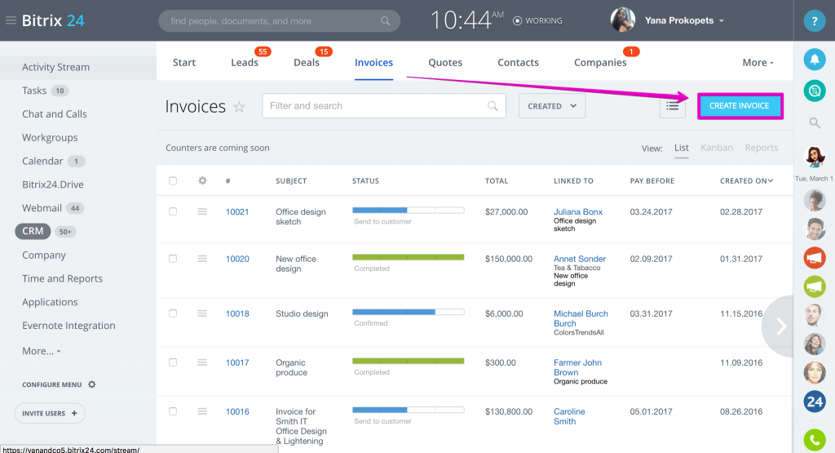The width and height of the screenshot is (835, 453).
Task: Open the blue 24 round icon
Action: click(x=815, y=402)
